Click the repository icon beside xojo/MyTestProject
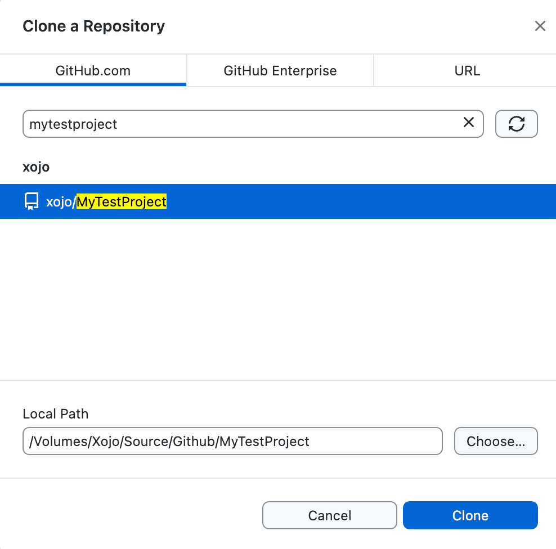Image resolution: width=556 pixels, height=549 pixels. tap(31, 201)
